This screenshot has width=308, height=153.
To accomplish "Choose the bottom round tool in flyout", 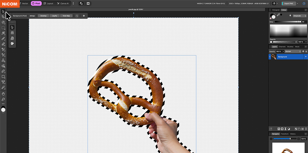I will (12, 43).
